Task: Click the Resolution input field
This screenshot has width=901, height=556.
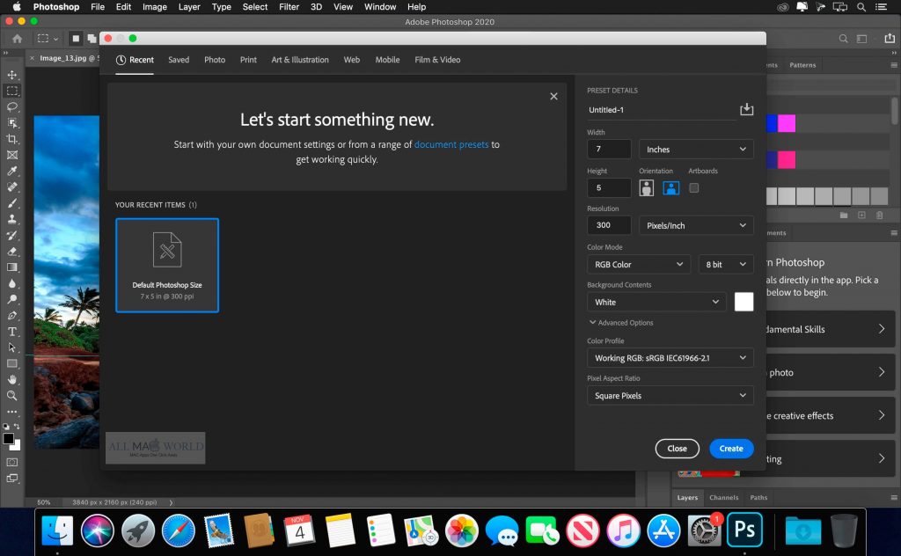Action: pyautogui.click(x=609, y=225)
